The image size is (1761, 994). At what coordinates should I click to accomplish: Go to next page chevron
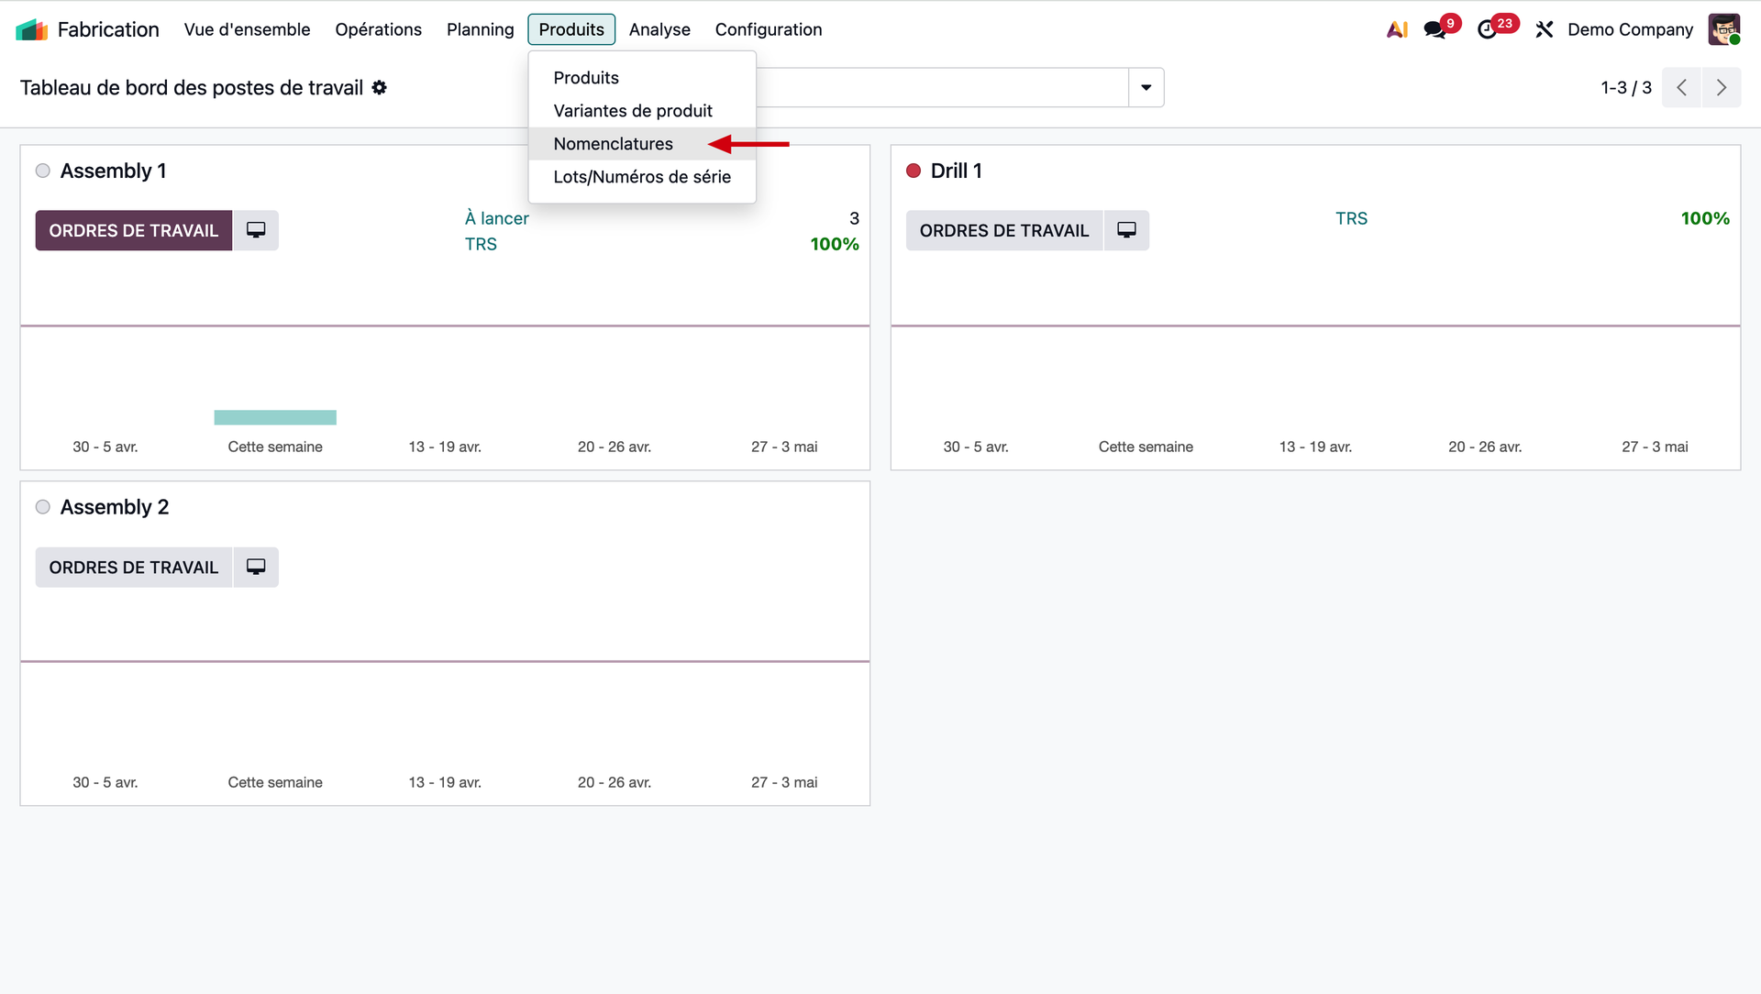(x=1721, y=87)
